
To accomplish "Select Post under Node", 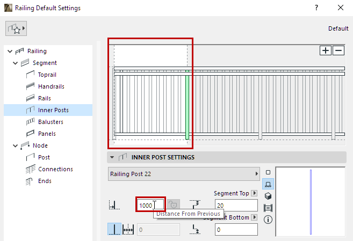I will tap(44, 157).
